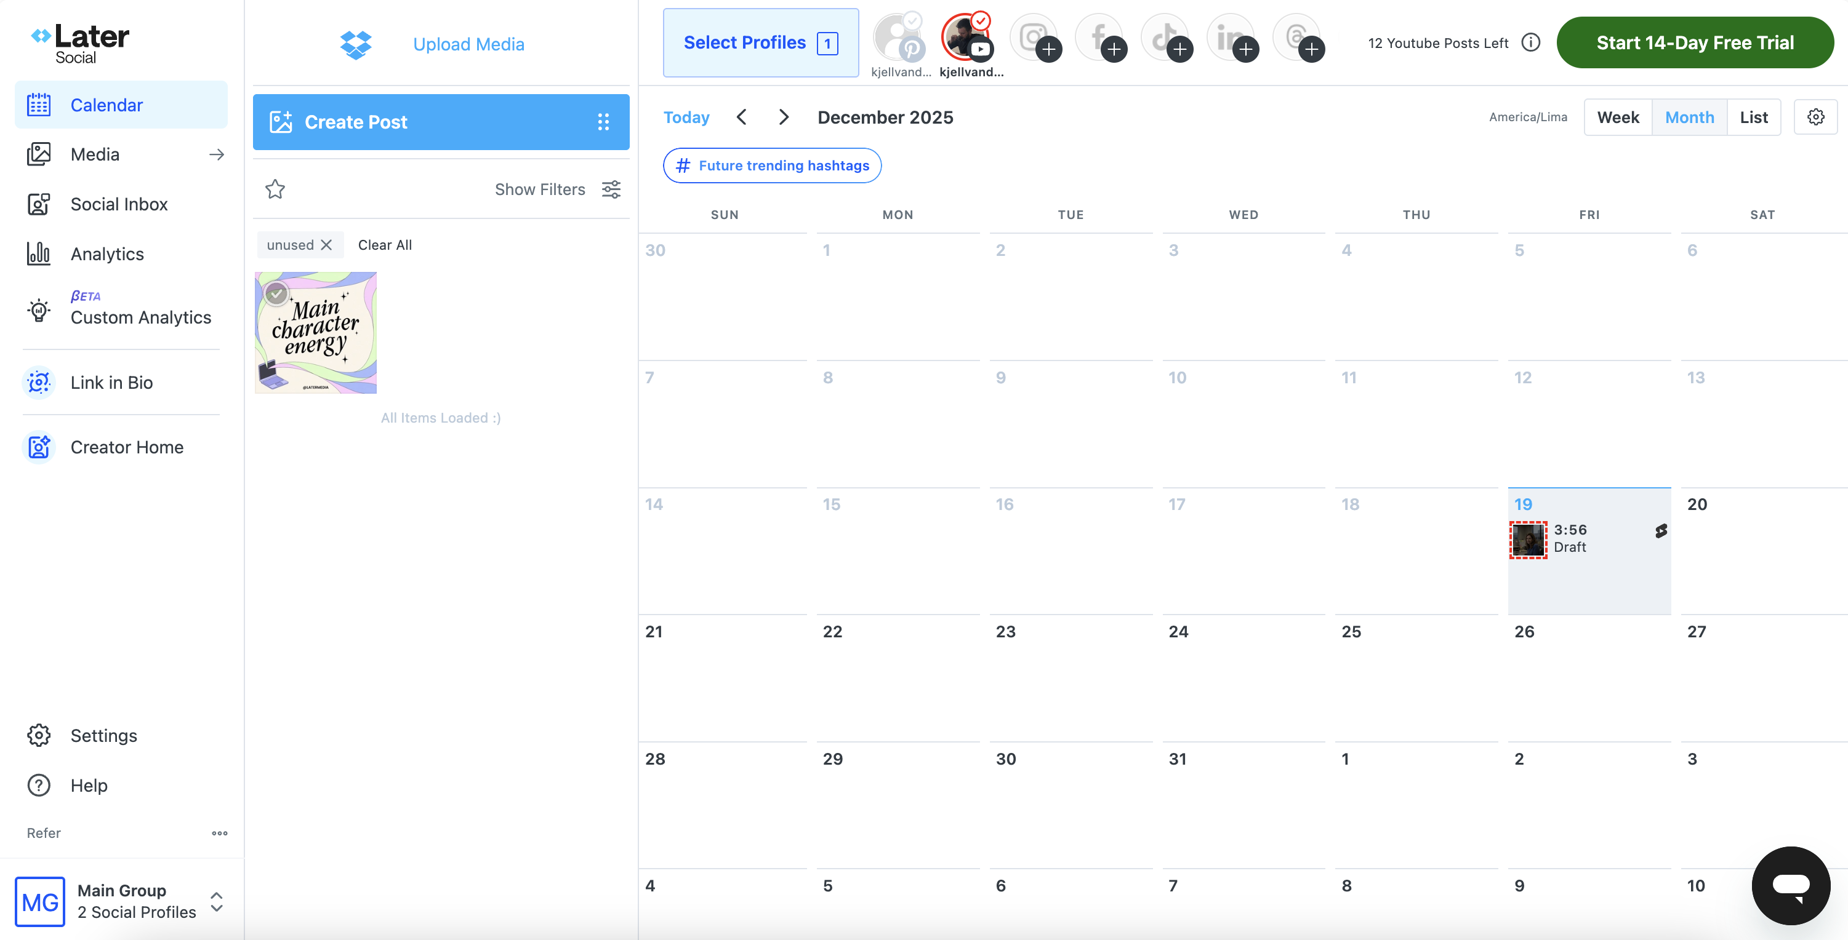This screenshot has height=940, width=1848.
Task: Toggle the Pinterest kjellvand profile selection
Action: coord(898,38)
